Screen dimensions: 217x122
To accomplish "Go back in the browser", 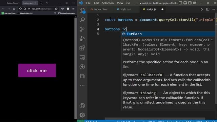I will [x=3, y=9].
